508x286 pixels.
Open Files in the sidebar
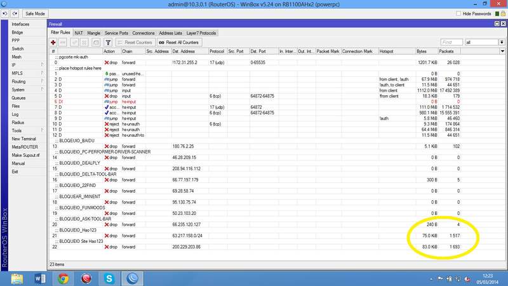pos(15,106)
